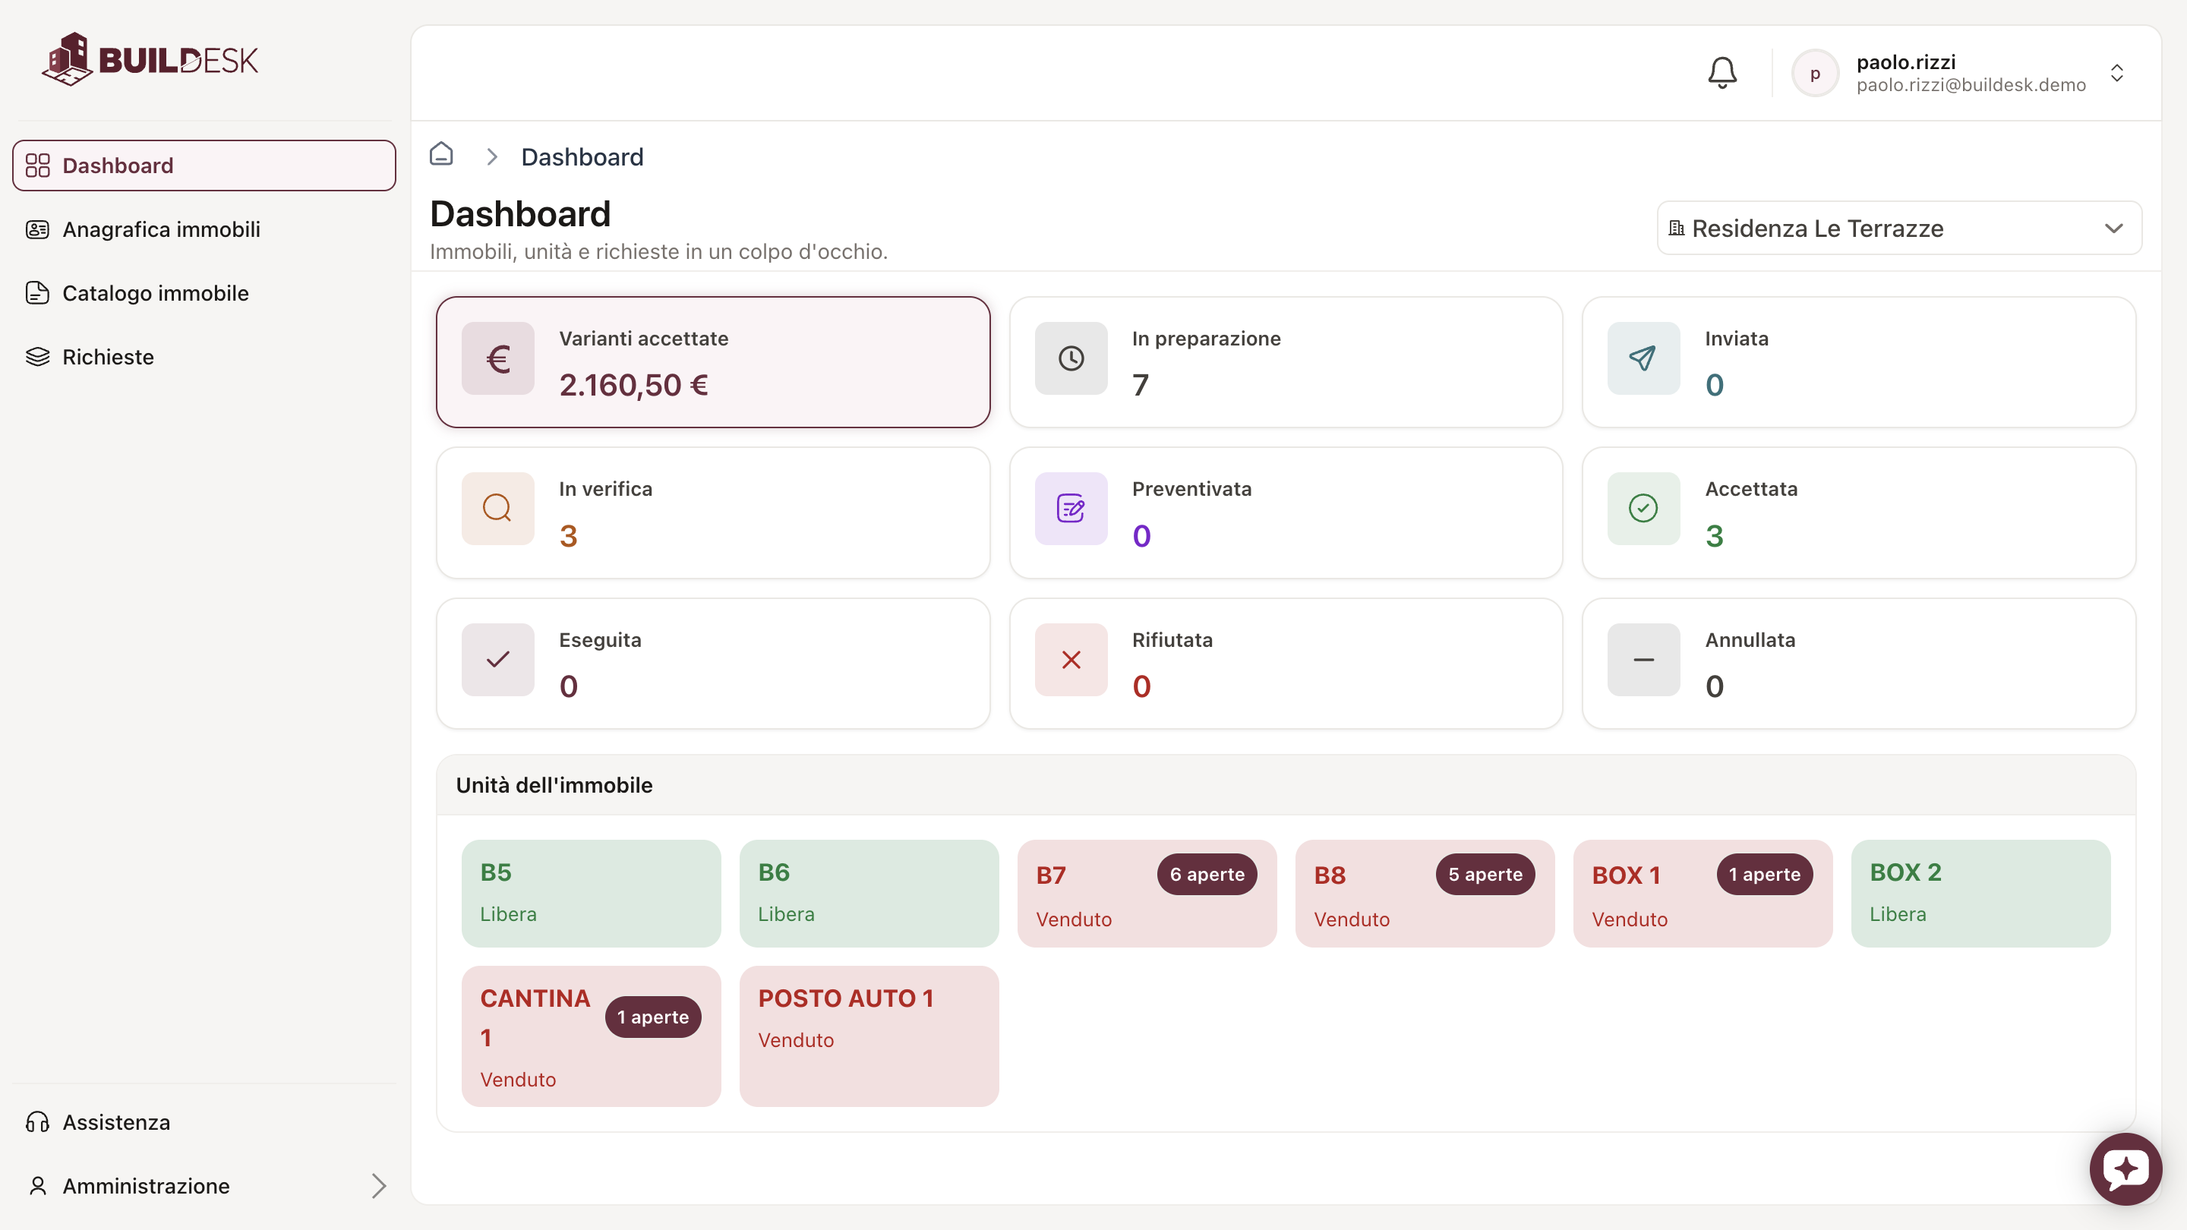2187x1230 pixels.
Task: Click the paper plane icon for Inviata
Action: click(x=1643, y=358)
